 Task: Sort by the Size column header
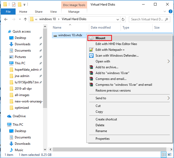click(157, 28)
